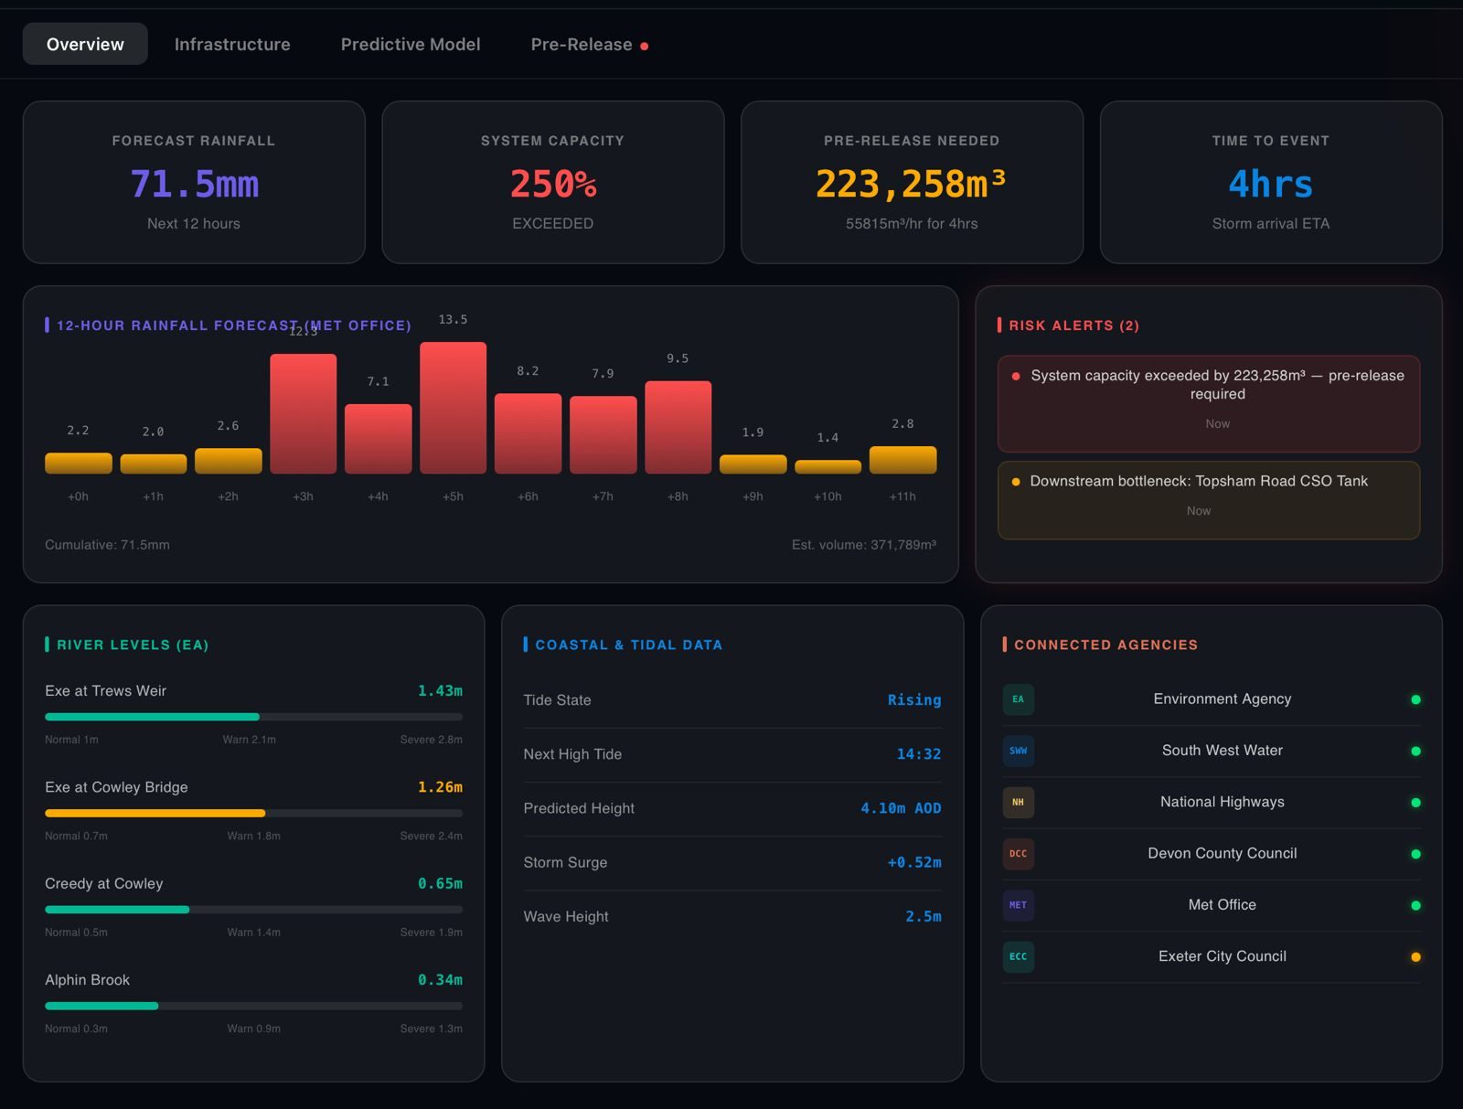The height and width of the screenshot is (1109, 1463).
Task: Click the MET agency badge icon
Action: coord(1018,905)
